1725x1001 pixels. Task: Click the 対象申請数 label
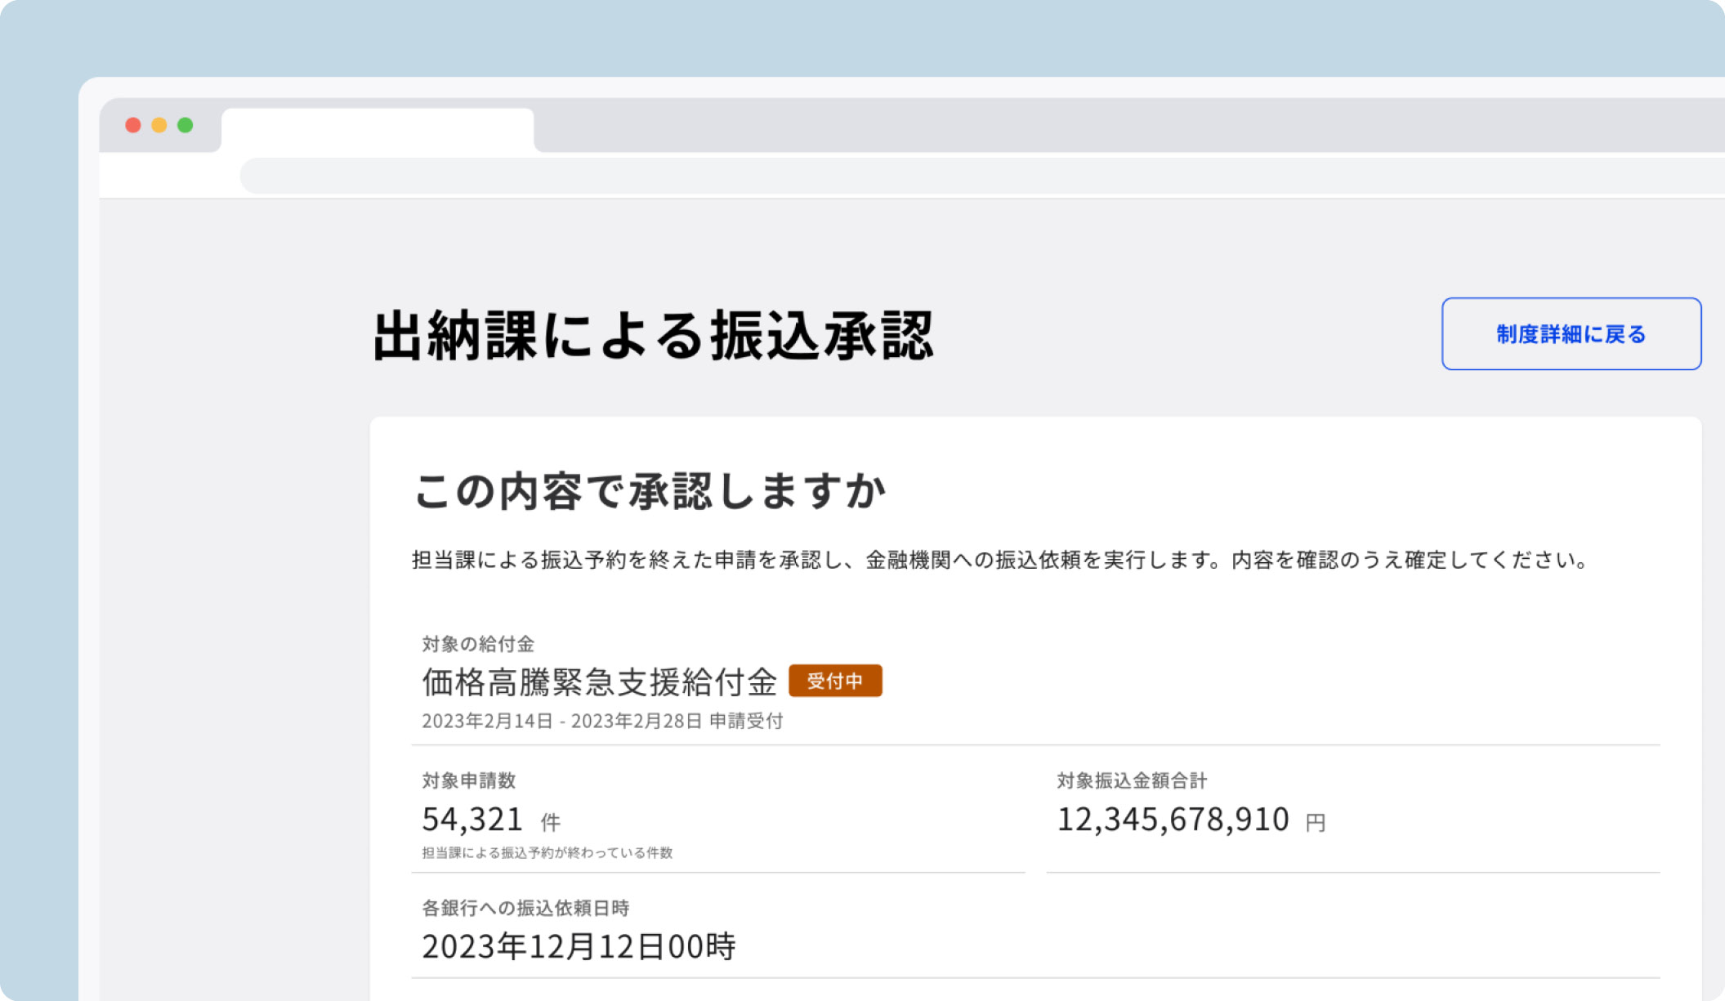coord(468,780)
